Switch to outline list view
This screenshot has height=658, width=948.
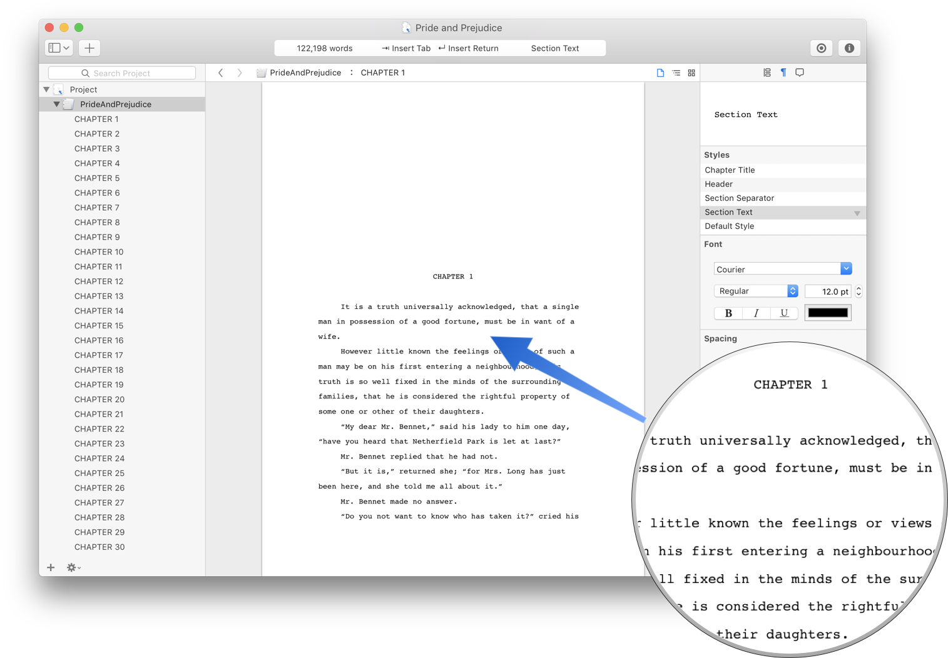point(676,73)
